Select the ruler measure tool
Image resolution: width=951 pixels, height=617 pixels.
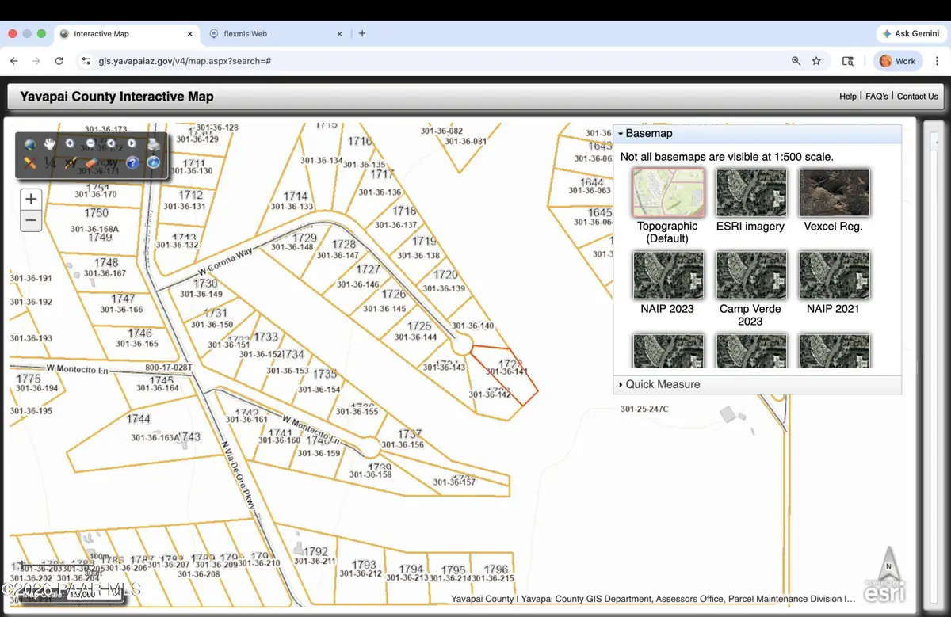(x=30, y=163)
